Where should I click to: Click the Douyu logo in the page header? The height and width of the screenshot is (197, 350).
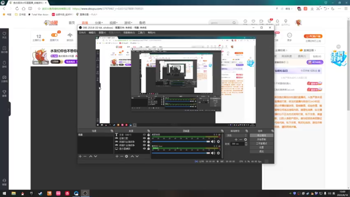(x=51, y=23)
